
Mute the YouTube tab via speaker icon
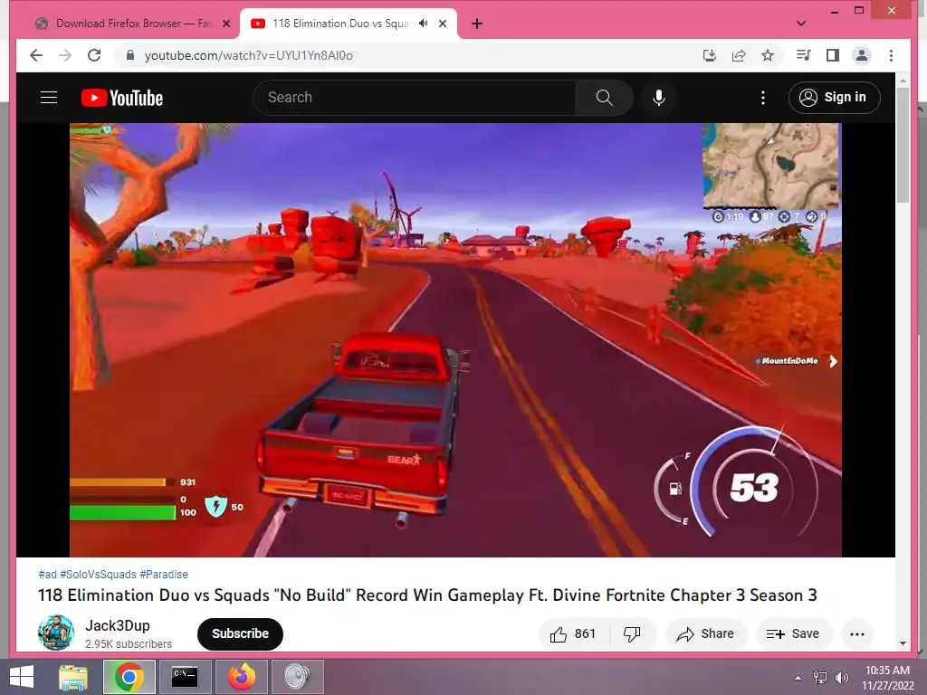point(424,24)
